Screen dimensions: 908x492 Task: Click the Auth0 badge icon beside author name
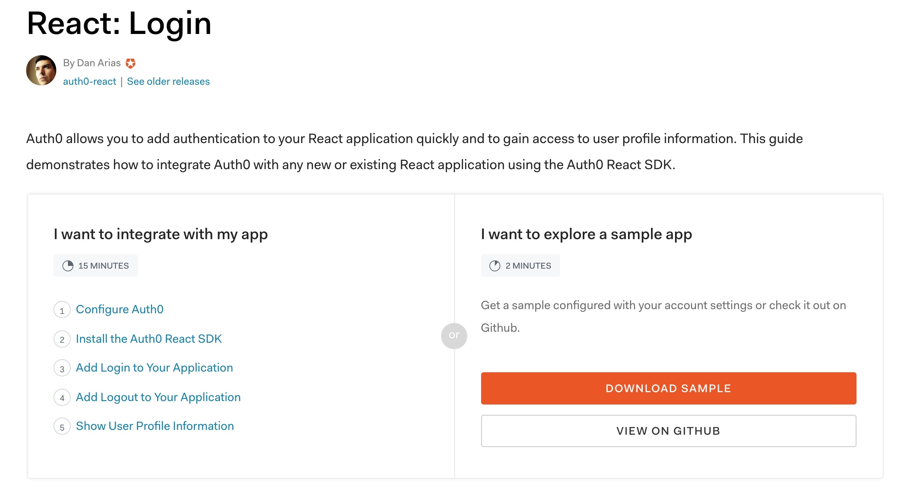pos(130,63)
